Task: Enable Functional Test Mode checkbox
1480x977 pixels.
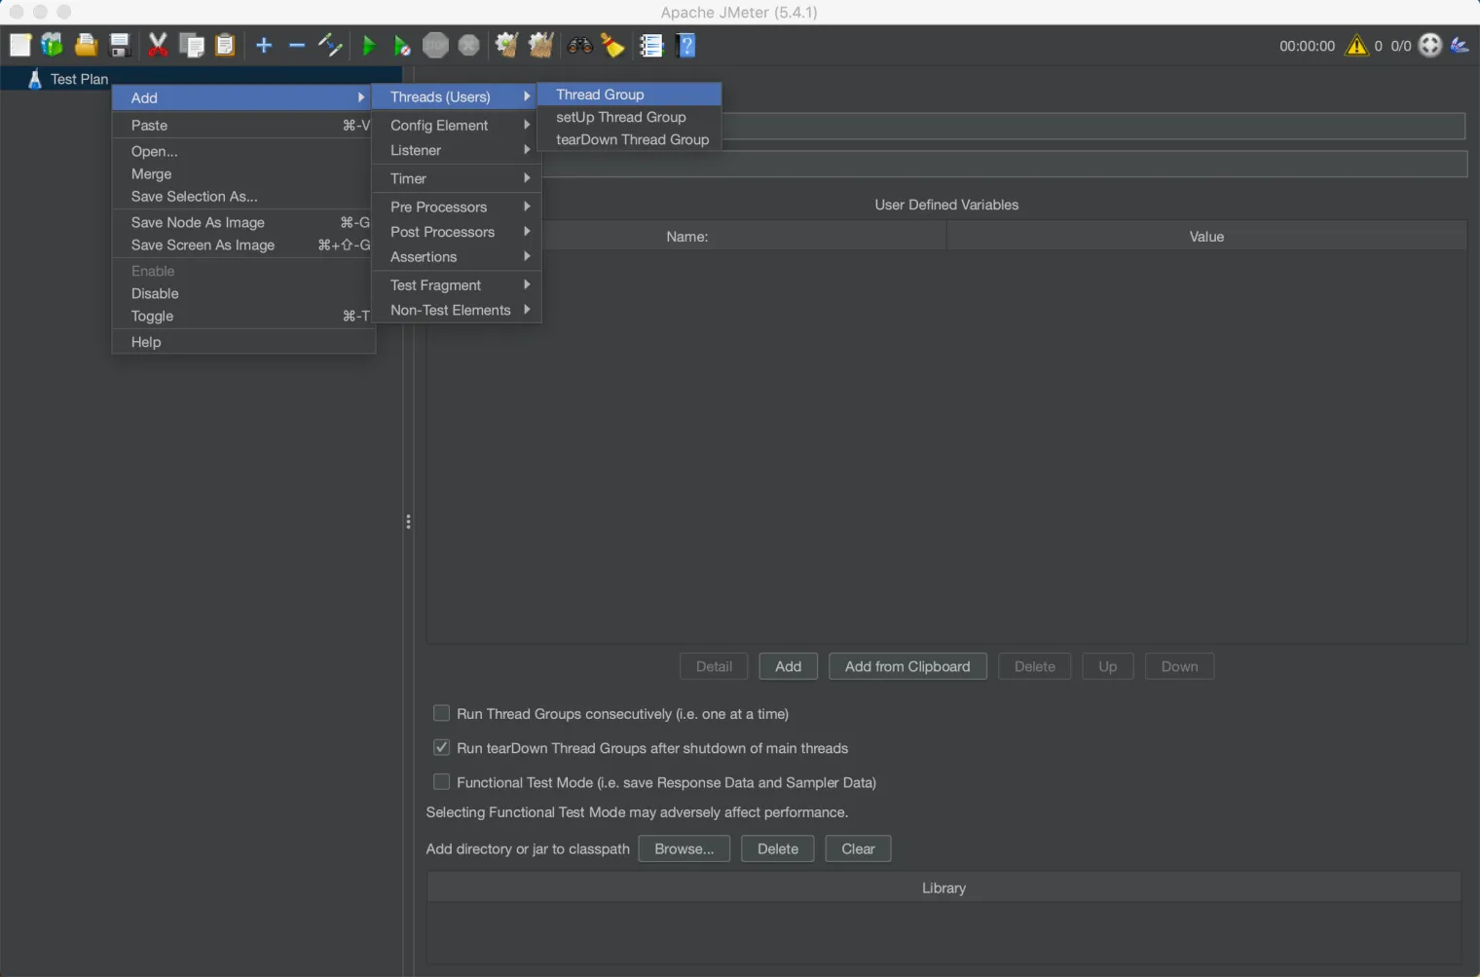Action: pyautogui.click(x=441, y=782)
